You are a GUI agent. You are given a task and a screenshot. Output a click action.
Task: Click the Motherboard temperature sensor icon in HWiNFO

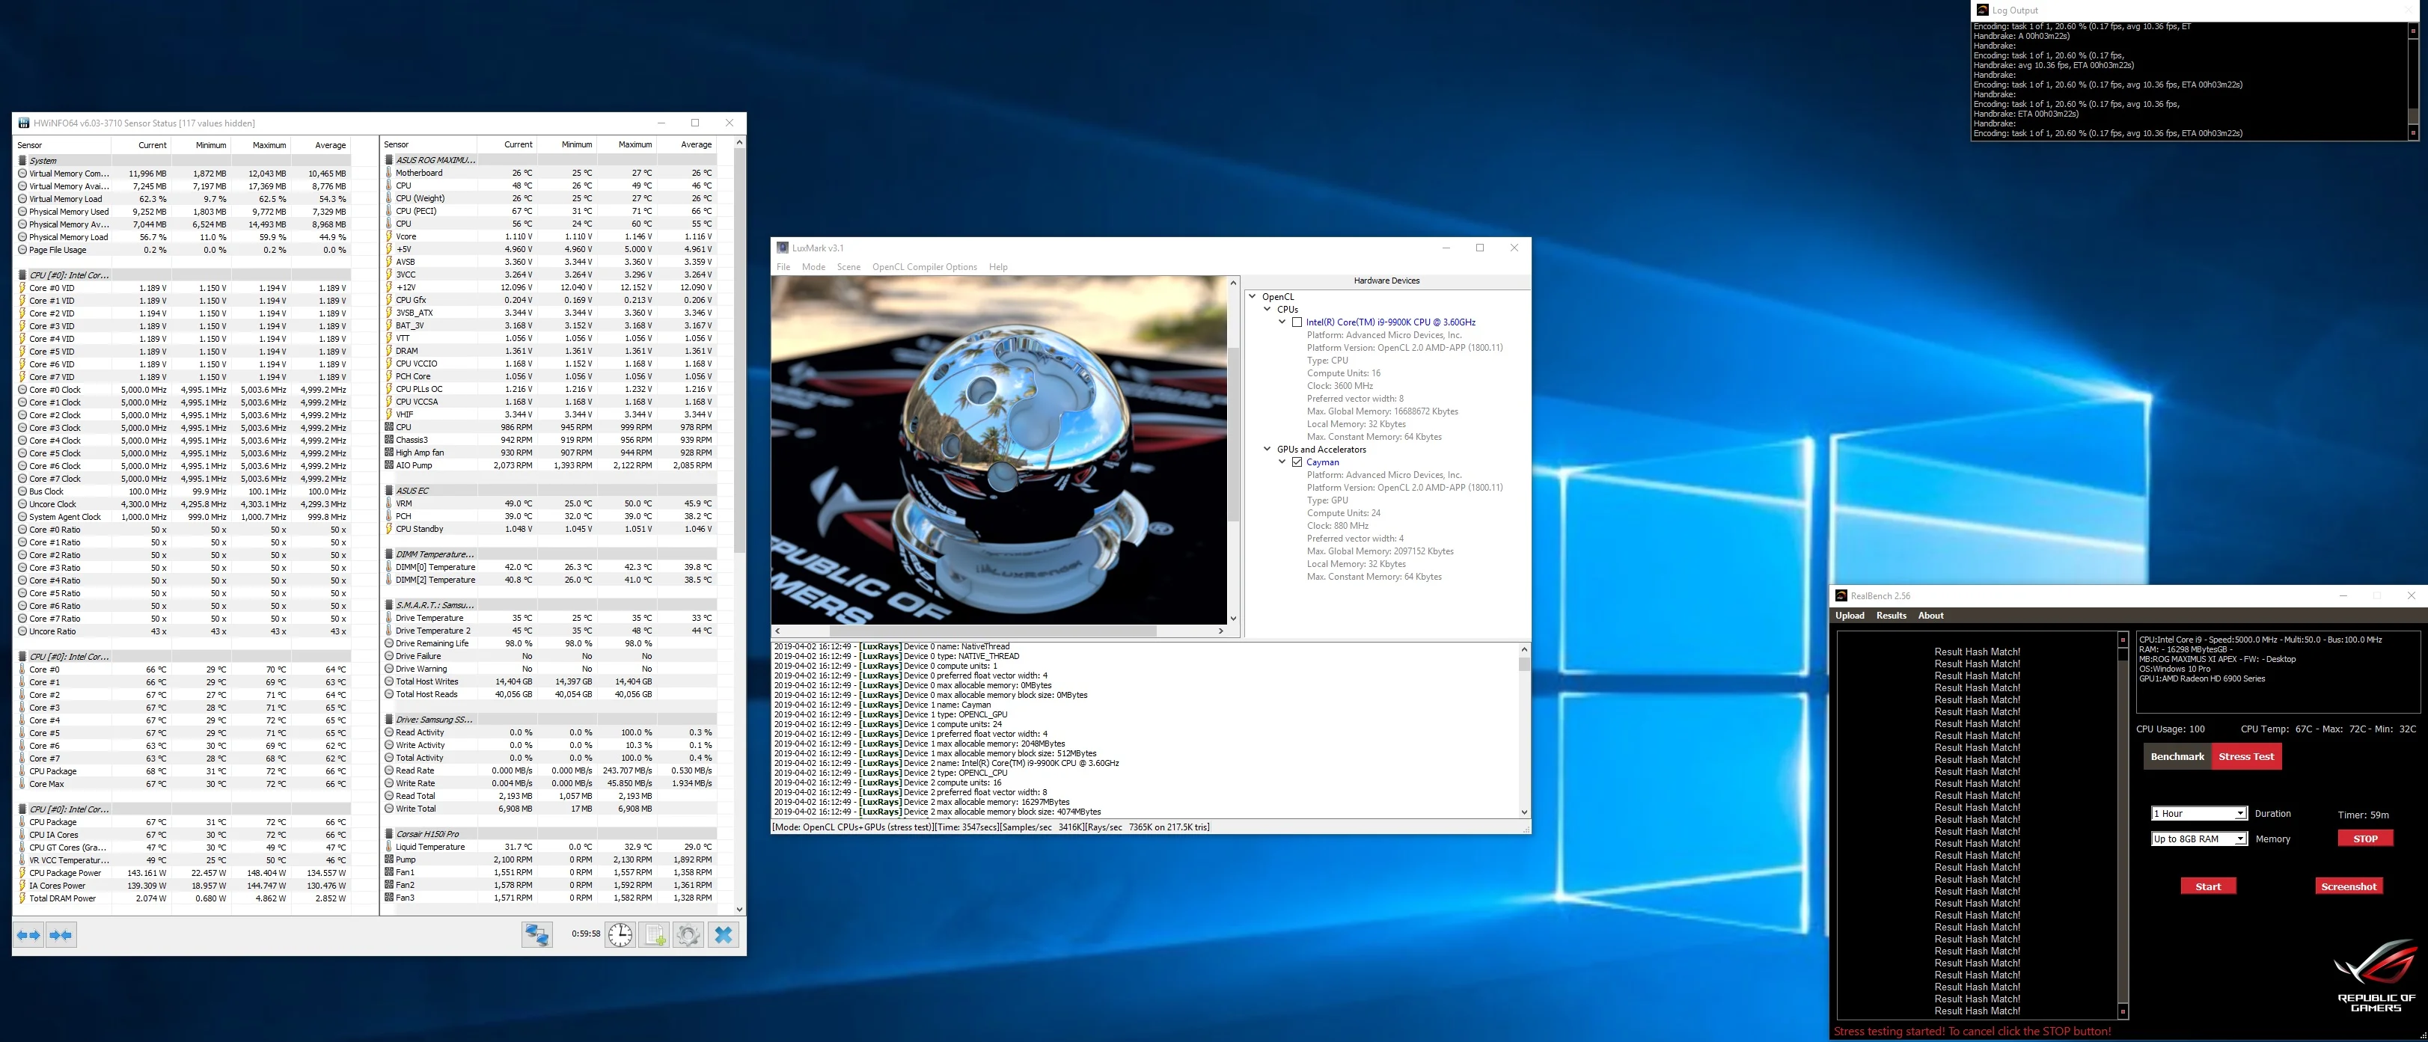pos(388,172)
